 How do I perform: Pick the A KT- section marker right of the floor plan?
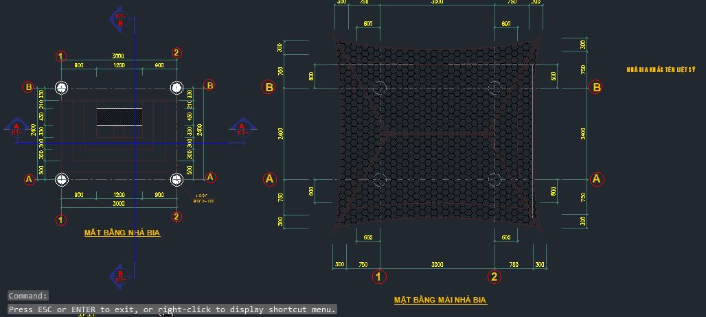[242, 128]
